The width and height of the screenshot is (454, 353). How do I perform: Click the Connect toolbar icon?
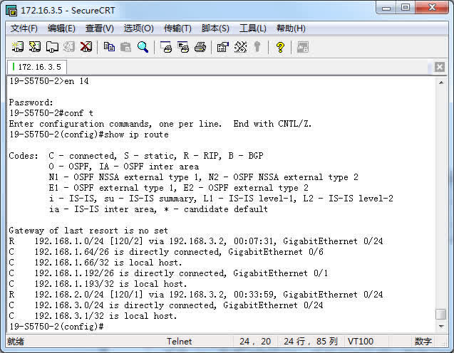click(x=17, y=47)
